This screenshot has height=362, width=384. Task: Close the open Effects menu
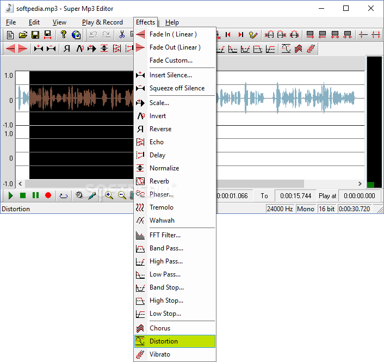145,22
